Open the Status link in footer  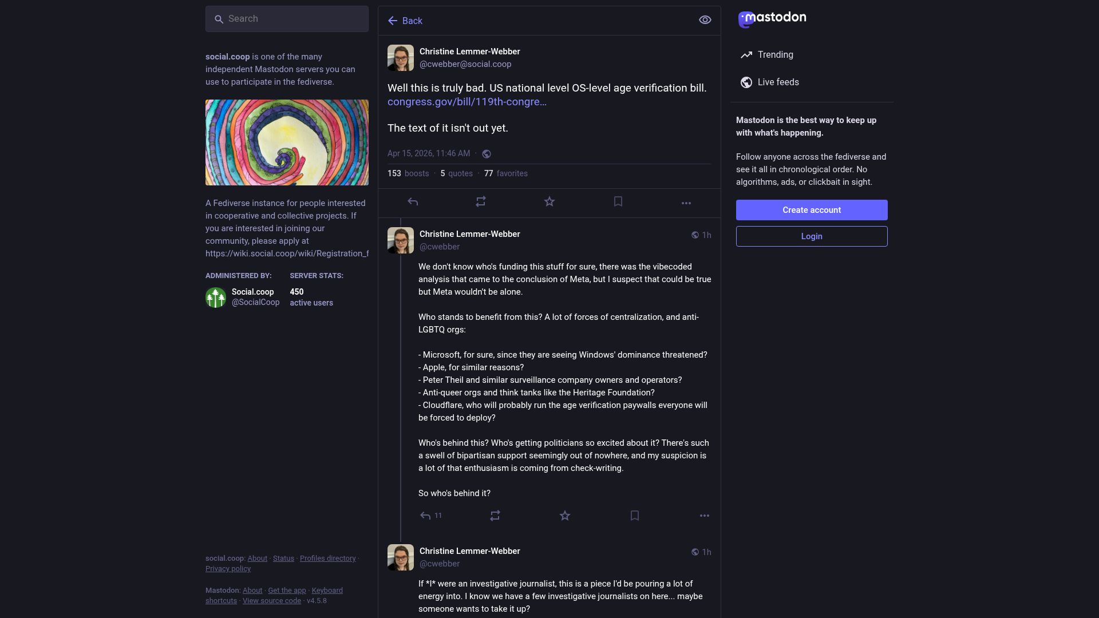click(x=283, y=558)
